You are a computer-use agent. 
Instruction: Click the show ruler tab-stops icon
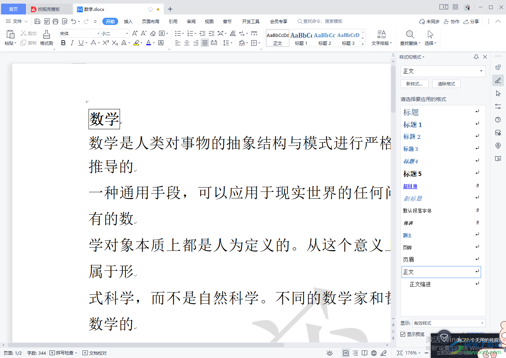coord(254,33)
